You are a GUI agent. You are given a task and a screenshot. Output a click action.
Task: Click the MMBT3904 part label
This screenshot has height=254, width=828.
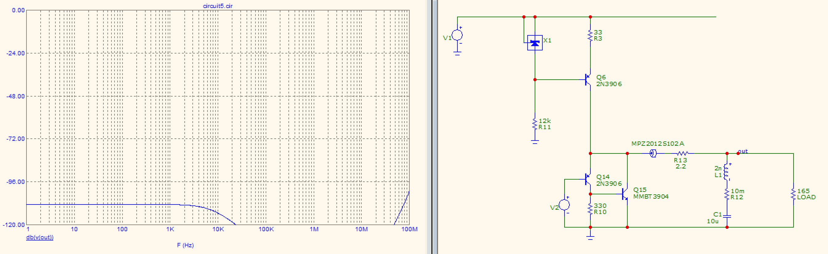[x=651, y=196]
